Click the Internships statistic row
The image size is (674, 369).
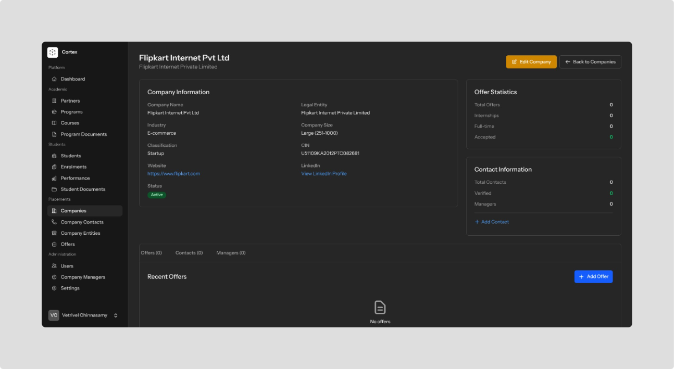tap(543, 116)
